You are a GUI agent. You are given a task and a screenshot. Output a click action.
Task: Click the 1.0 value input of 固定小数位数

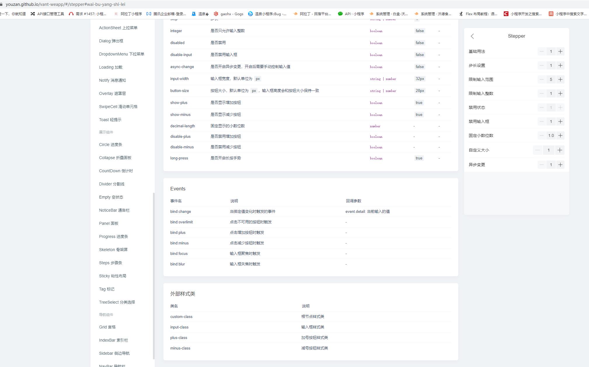tap(551, 135)
